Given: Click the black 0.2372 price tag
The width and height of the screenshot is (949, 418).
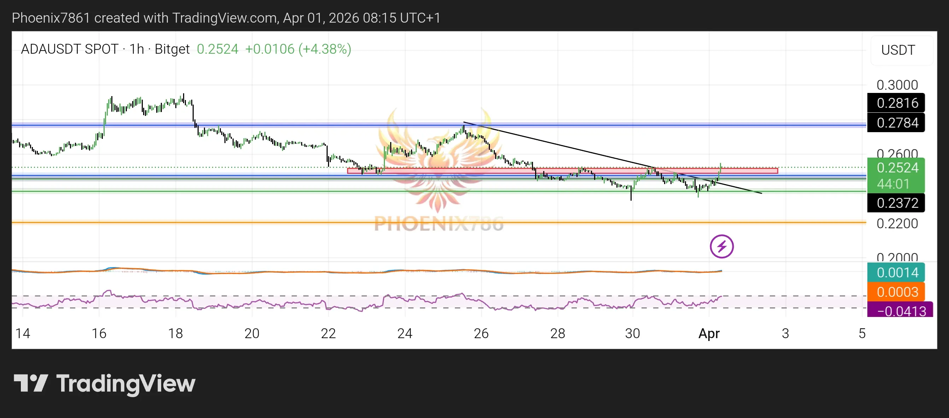Looking at the screenshot, I should 896,203.
